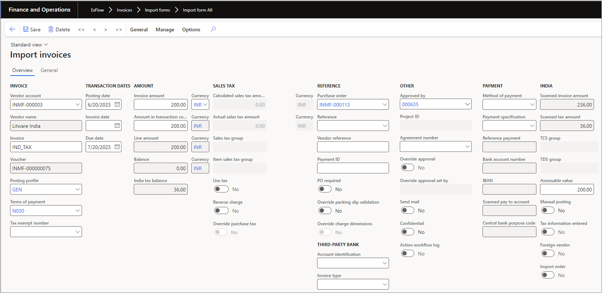Click Import form All breadcrumb
603x294 pixels.
(197, 10)
